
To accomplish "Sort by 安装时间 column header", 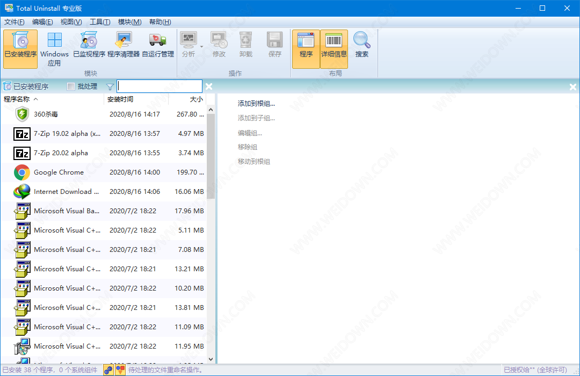I will [136, 99].
